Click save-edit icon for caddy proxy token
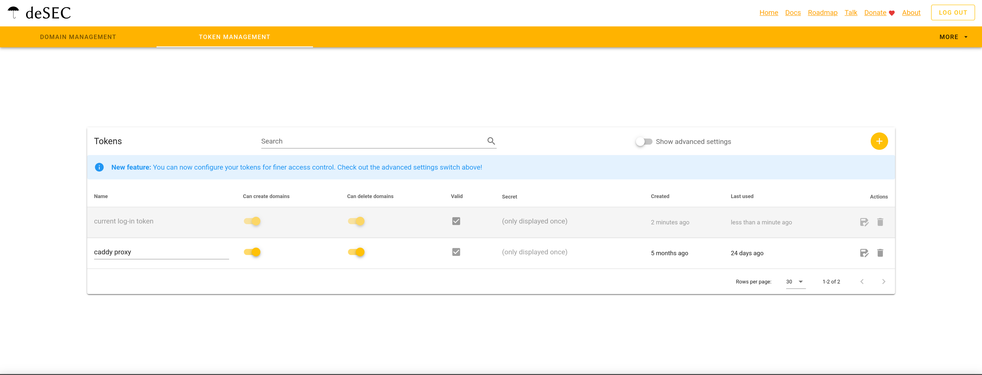Image resolution: width=982 pixels, height=375 pixels. 864,253
